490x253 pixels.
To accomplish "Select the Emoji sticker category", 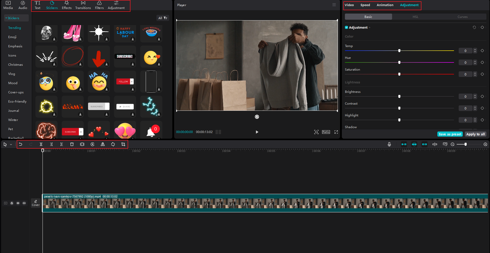I will [x=12, y=37].
